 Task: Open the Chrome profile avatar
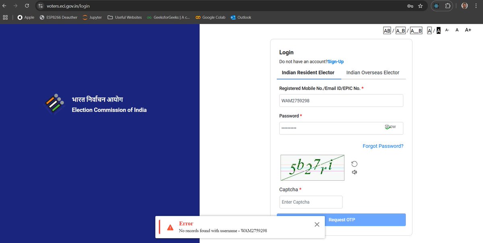(x=464, y=6)
